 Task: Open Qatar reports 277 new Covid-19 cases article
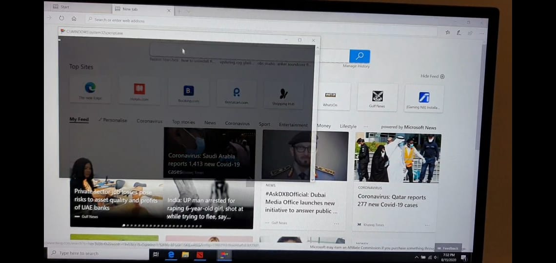click(x=392, y=201)
